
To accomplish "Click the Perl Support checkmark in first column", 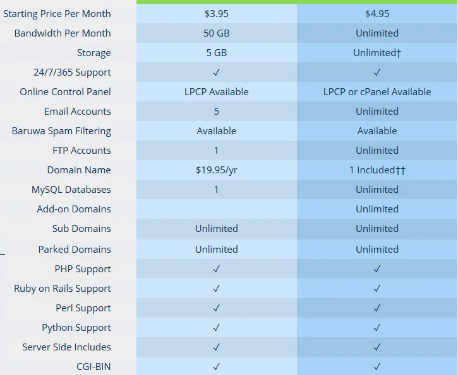I will (x=217, y=308).
